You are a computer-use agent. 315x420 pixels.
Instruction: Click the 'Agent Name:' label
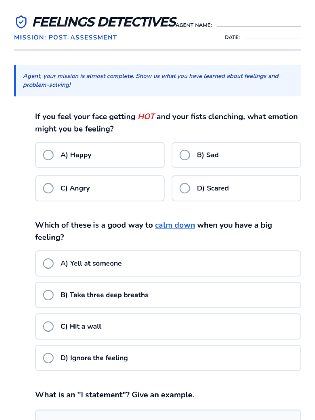(x=194, y=25)
